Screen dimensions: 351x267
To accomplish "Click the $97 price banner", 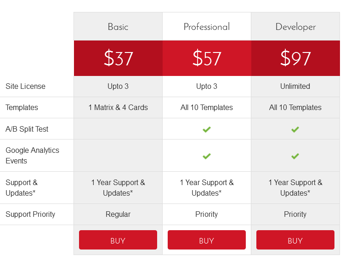I will point(295,58).
